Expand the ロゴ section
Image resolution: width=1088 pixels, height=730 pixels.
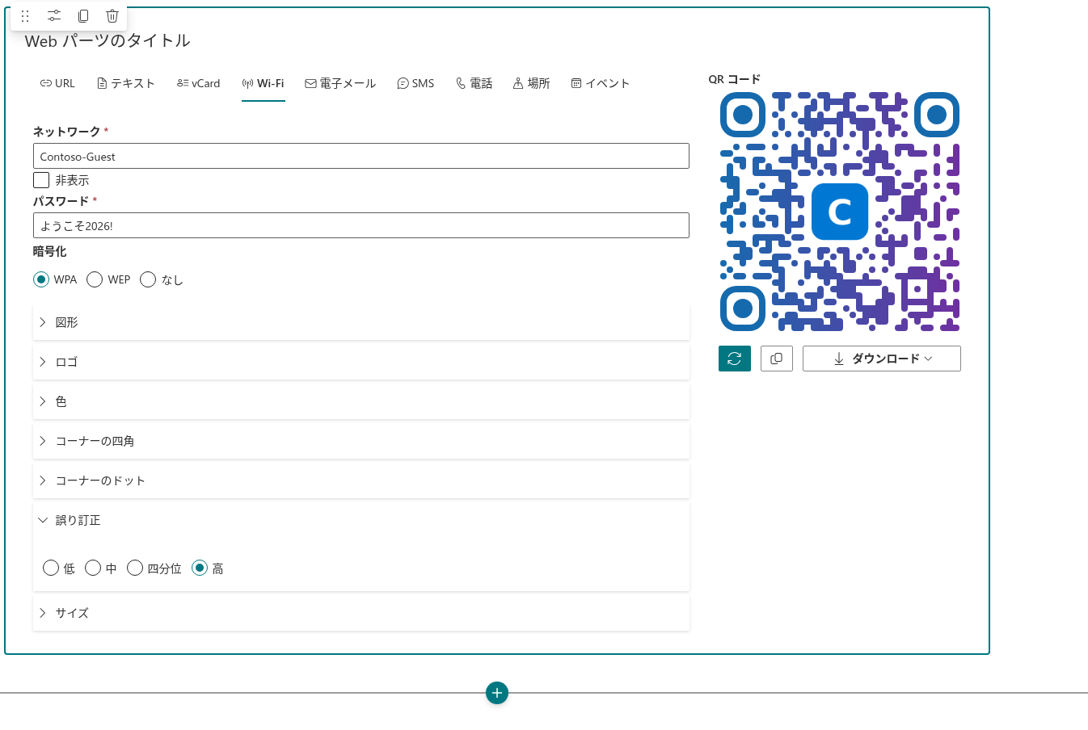(x=361, y=362)
